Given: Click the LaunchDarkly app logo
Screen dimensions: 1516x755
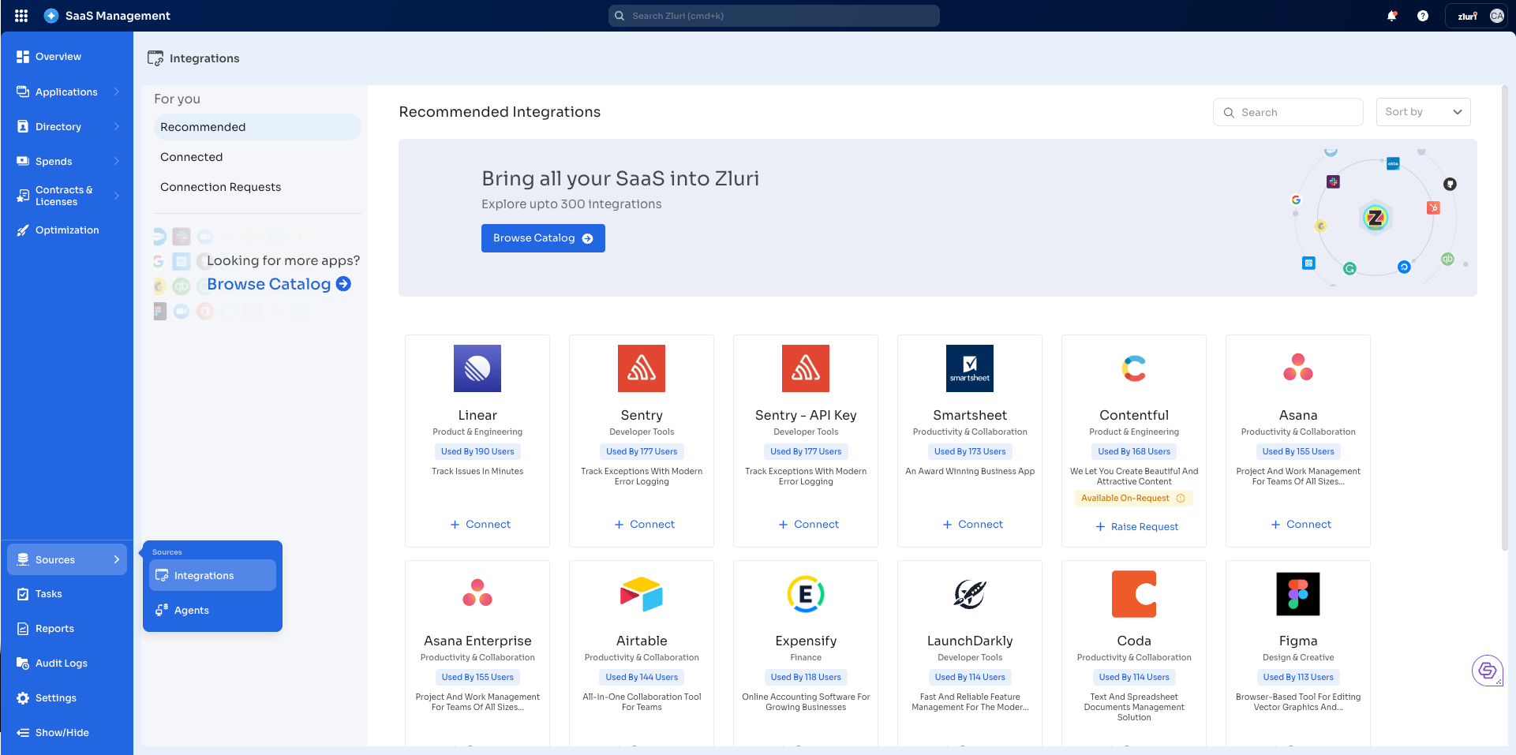Looking at the screenshot, I should click(x=970, y=594).
